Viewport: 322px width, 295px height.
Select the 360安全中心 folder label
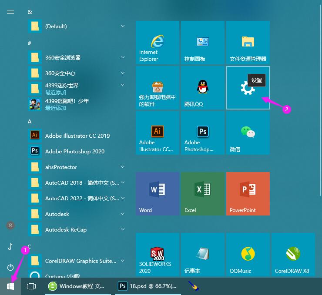(x=60, y=73)
